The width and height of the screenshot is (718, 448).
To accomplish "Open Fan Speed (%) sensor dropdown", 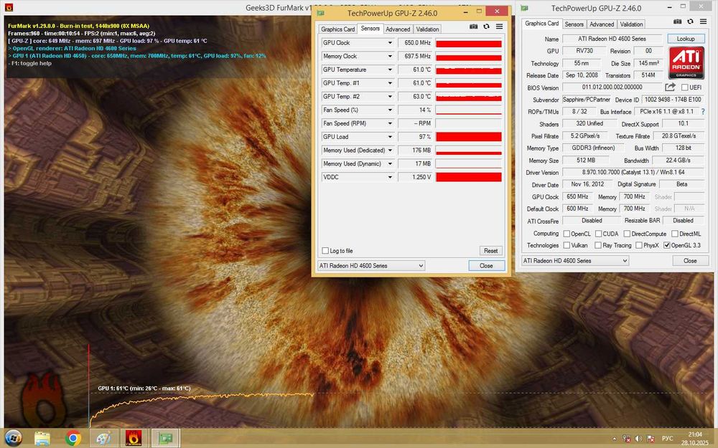I will click(x=390, y=110).
